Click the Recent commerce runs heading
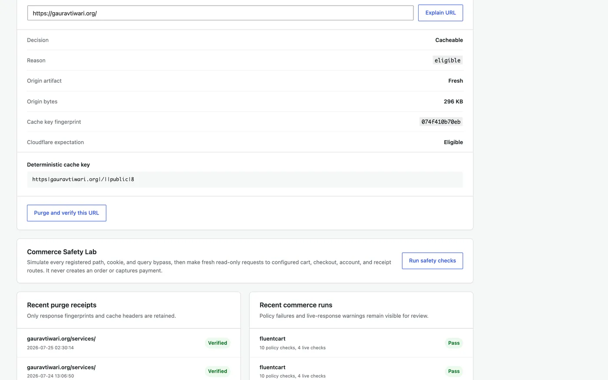The width and height of the screenshot is (608, 380). [296, 305]
